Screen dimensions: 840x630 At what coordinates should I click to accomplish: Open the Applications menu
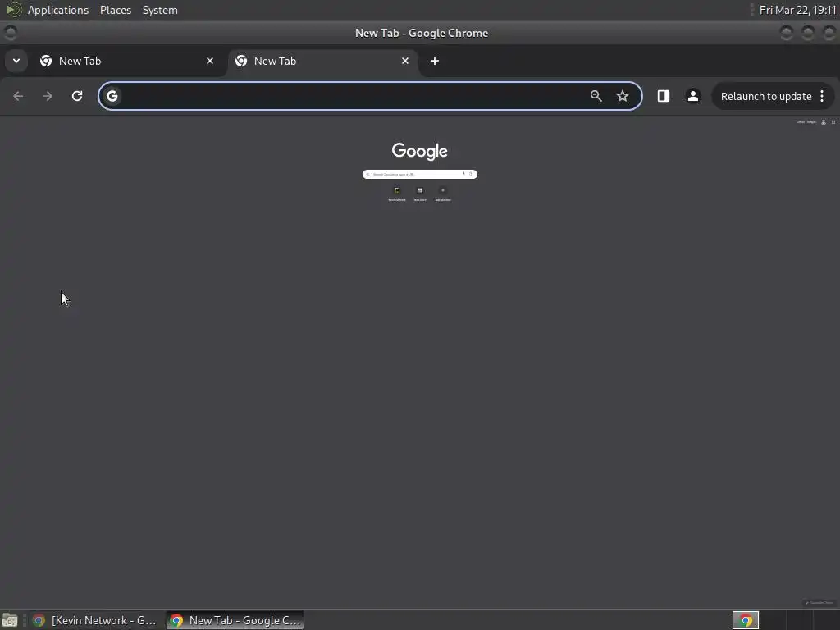pyautogui.click(x=58, y=10)
